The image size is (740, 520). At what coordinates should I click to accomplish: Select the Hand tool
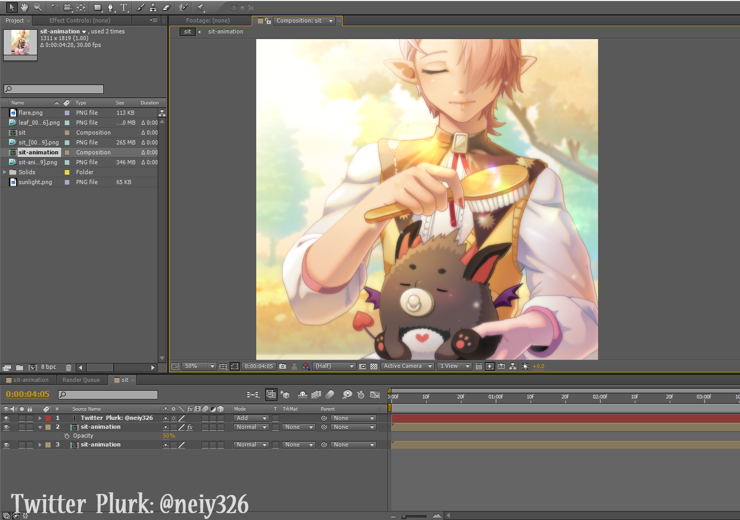tap(24, 7)
